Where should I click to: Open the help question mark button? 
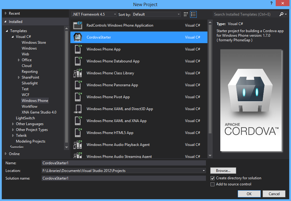271,3
